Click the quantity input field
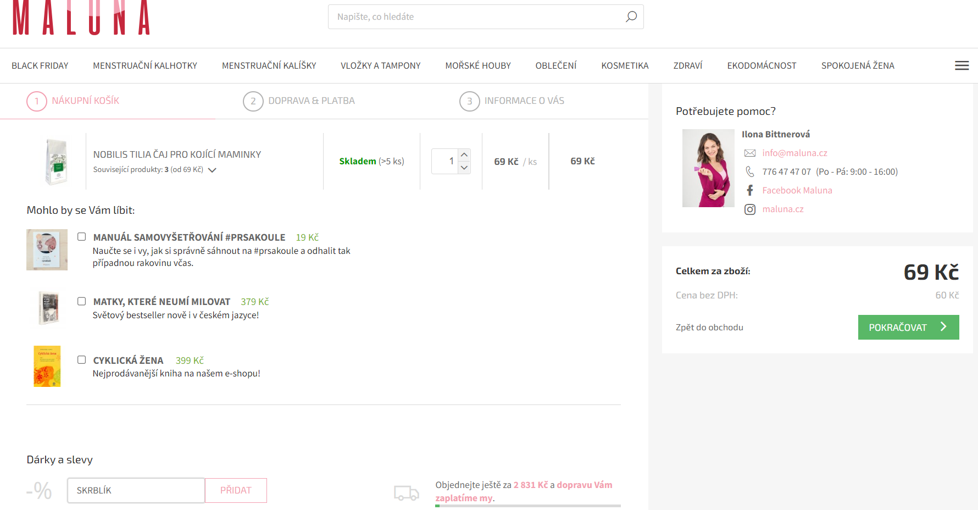This screenshot has height=510, width=978. point(445,161)
